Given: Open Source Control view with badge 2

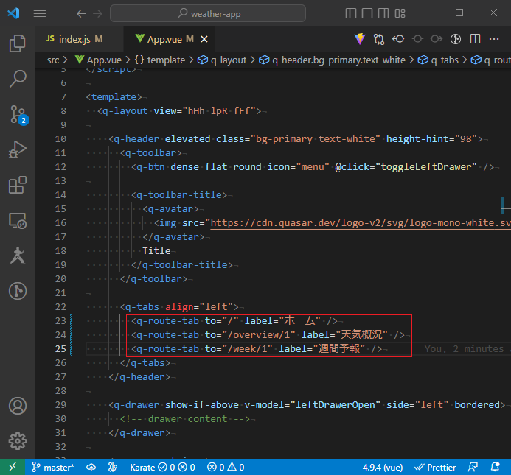Looking at the screenshot, I should click(18, 115).
